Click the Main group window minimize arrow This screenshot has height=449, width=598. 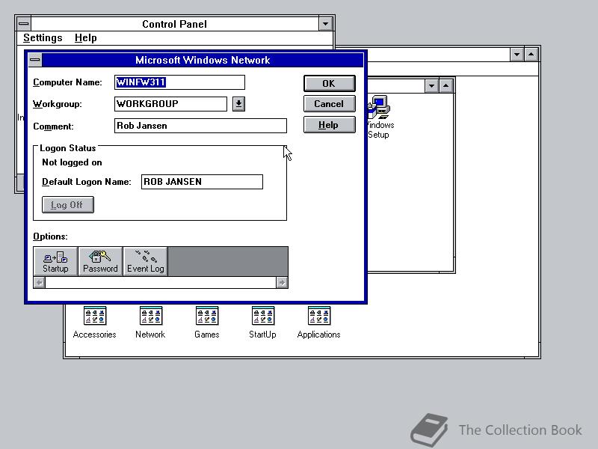431,86
